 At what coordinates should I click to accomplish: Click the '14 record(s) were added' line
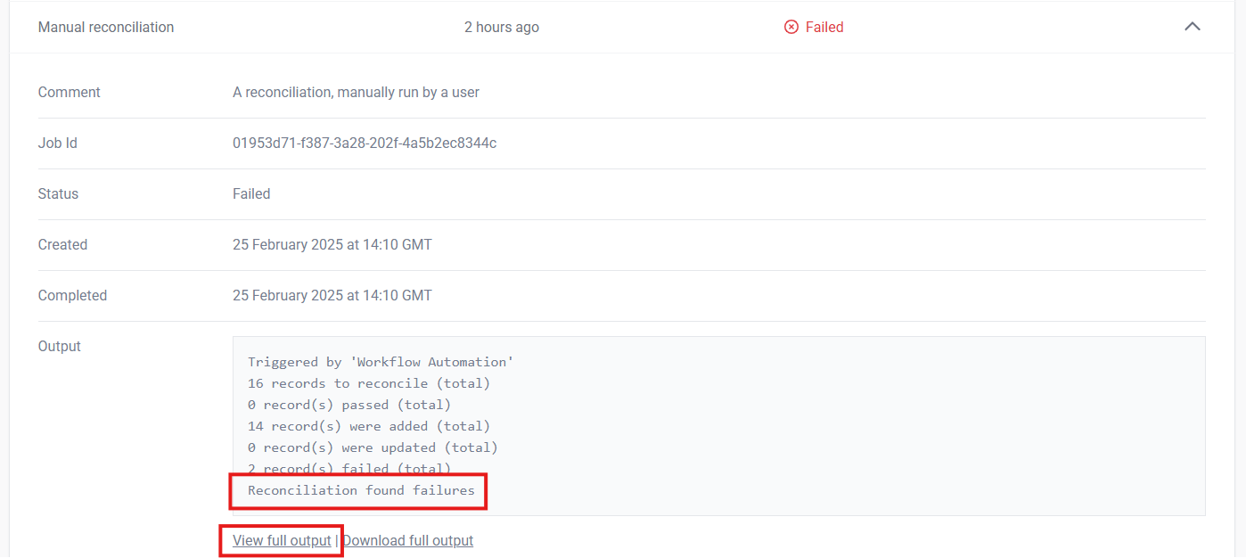coord(368,426)
